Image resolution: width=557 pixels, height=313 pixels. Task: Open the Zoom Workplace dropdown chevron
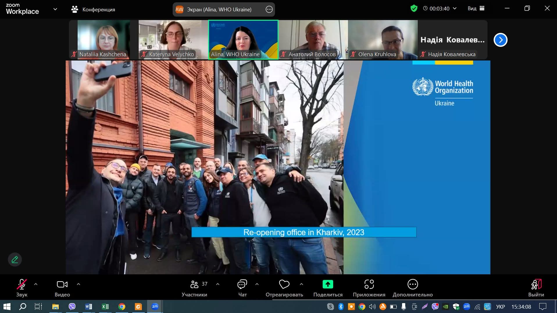55,9
